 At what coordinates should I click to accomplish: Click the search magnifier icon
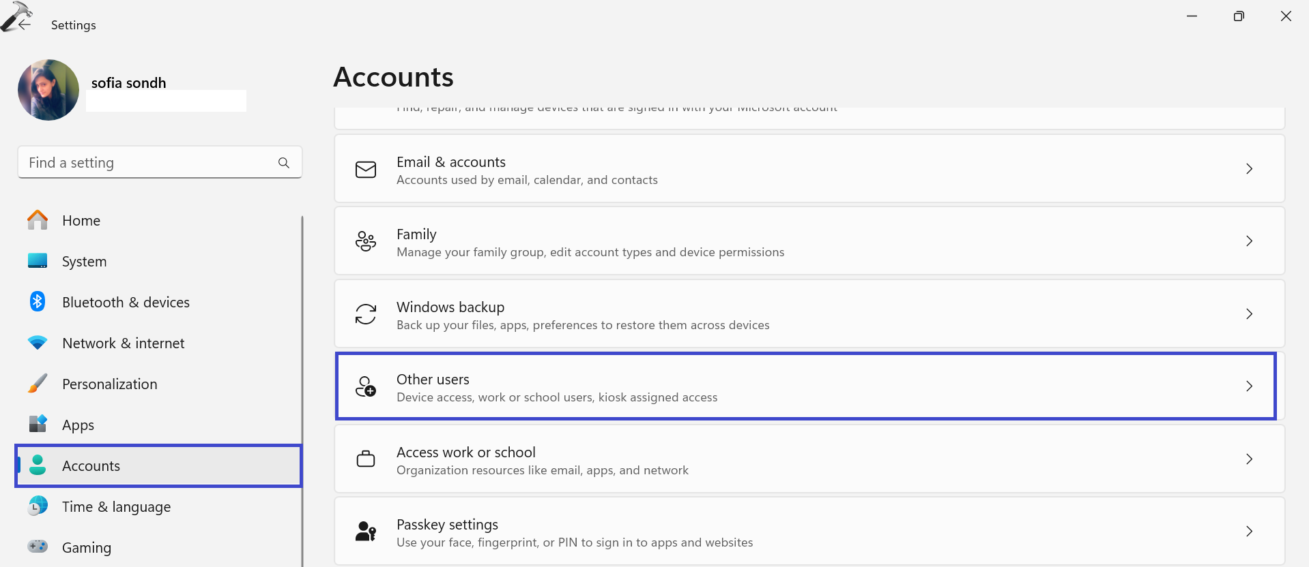pyautogui.click(x=284, y=163)
